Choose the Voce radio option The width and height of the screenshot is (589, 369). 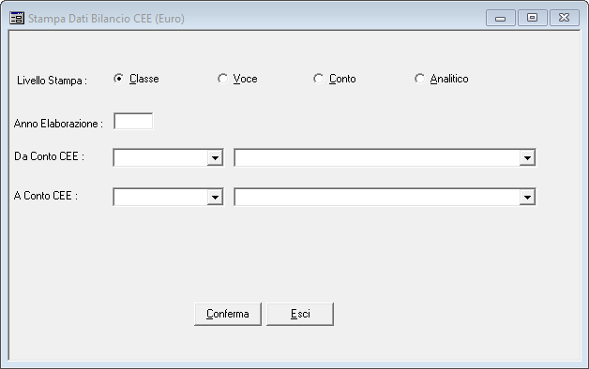(222, 79)
